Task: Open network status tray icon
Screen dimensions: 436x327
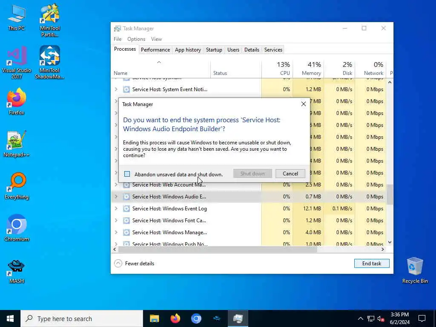Action: [x=371, y=318]
